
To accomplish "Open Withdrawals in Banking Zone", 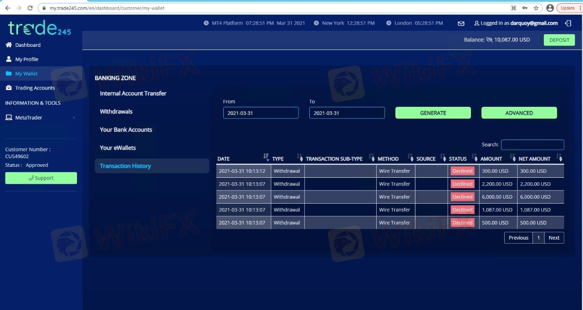I will click(x=116, y=111).
